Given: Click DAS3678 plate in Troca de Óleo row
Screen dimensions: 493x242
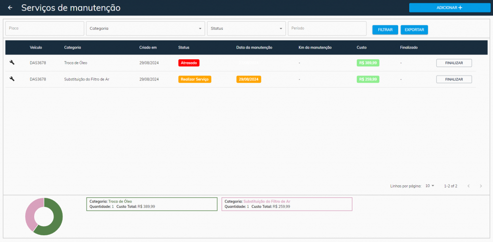Looking at the screenshot, I should [38, 63].
